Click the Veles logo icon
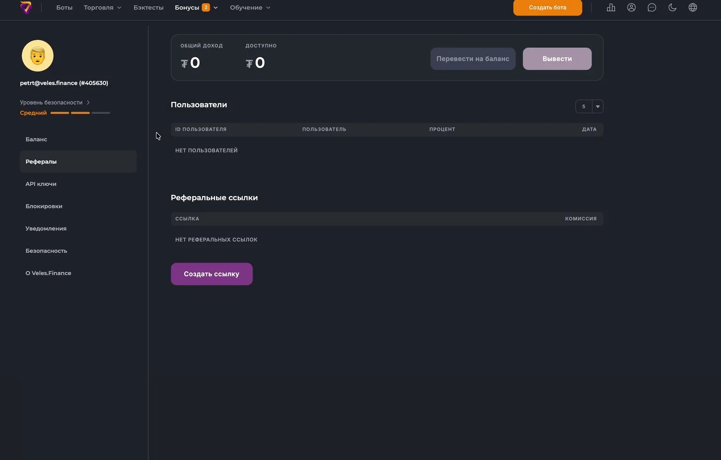The image size is (721, 460). [26, 8]
